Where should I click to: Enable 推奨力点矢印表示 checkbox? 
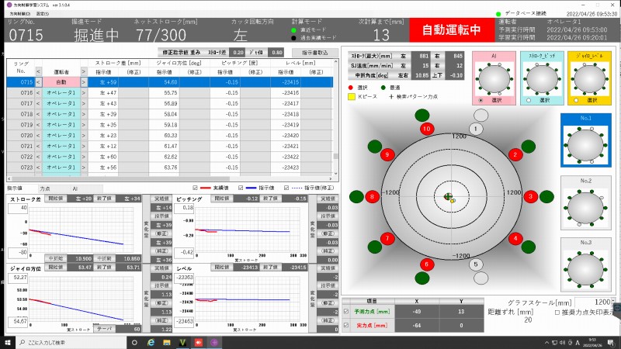[x=558, y=312]
